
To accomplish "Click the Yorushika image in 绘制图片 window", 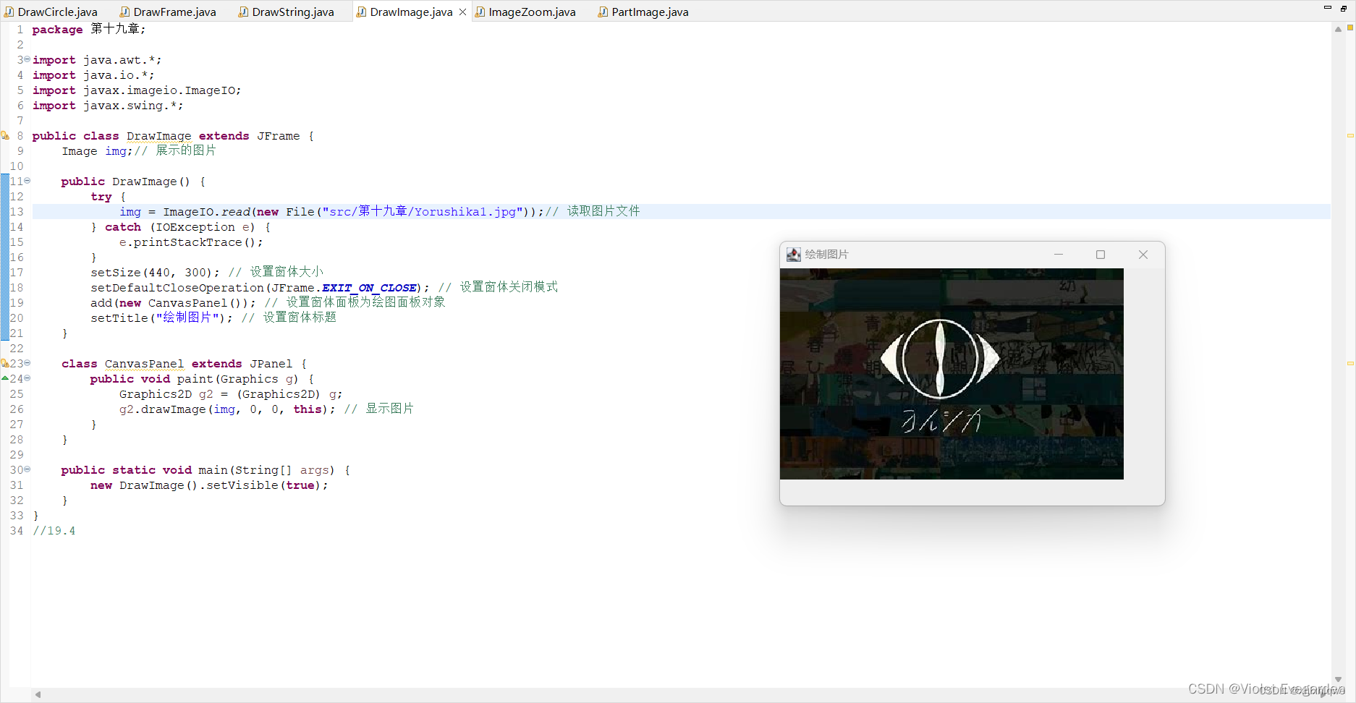I will 952,374.
